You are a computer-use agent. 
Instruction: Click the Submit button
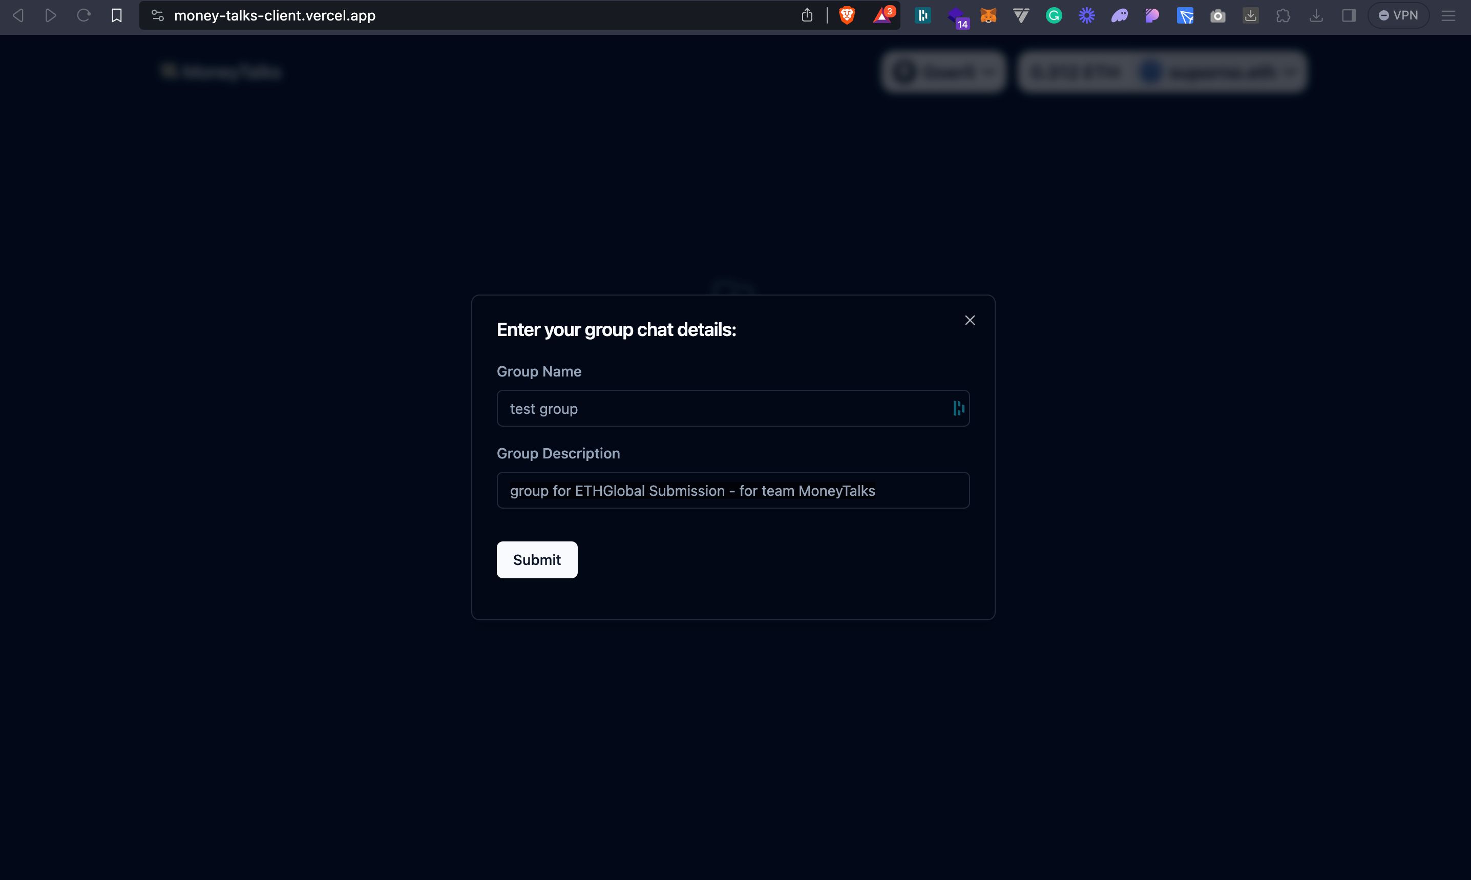click(537, 560)
